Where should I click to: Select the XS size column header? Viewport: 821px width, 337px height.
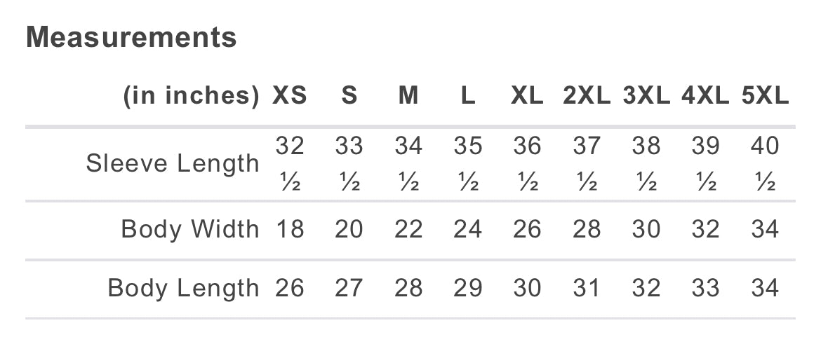pyautogui.click(x=290, y=96)
